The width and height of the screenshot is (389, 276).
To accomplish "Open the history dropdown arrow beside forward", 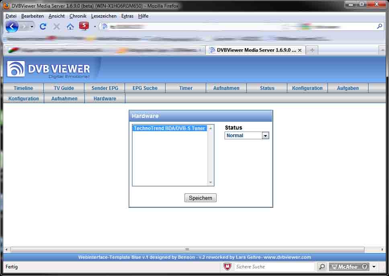I will pyautogui.click(x=32, y=26).
